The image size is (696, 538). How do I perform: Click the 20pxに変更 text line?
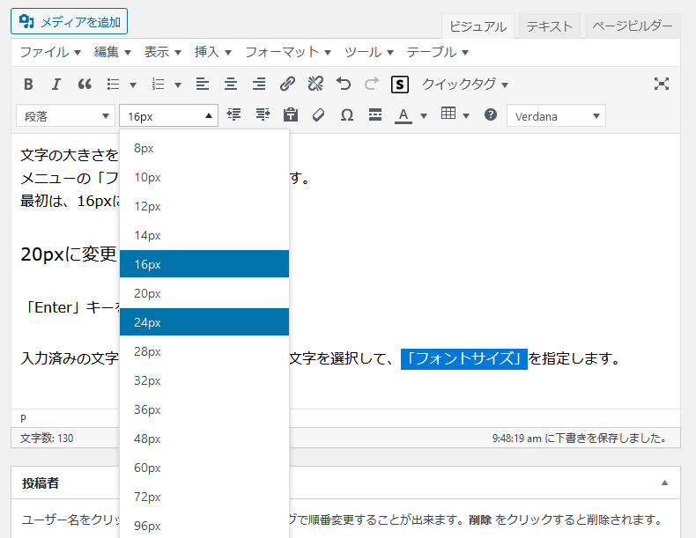[69, 254]
